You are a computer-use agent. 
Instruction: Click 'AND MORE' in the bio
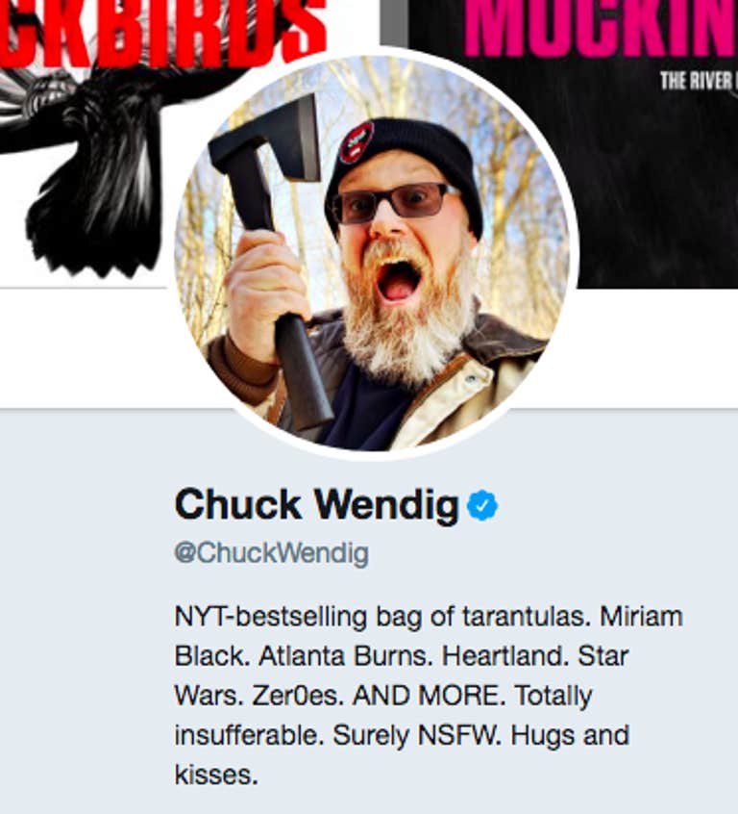coord(428,696)
